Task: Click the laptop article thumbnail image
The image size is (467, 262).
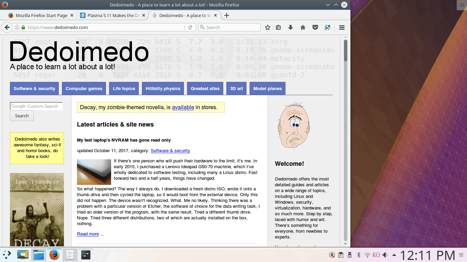Action: click(x=94, y=172)
